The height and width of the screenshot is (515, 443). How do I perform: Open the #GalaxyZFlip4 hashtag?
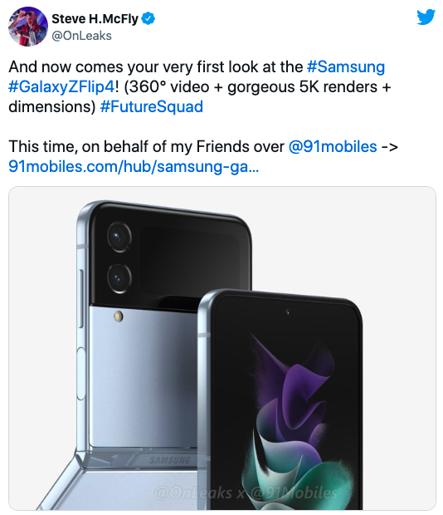61,87
